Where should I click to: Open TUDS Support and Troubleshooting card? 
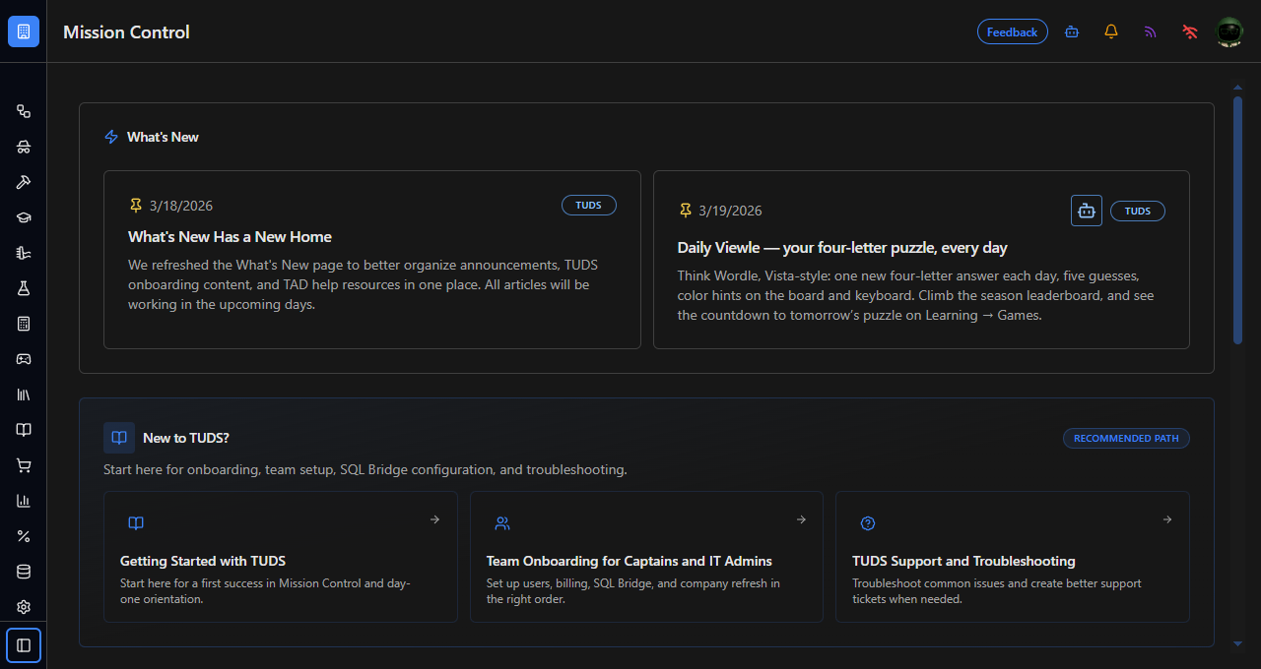(x=1013, y=557)
